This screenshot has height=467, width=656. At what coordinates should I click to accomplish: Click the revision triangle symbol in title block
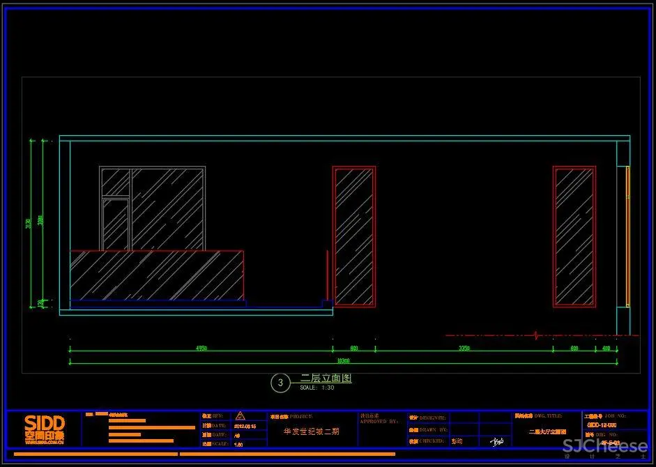(x=241, y=415)
